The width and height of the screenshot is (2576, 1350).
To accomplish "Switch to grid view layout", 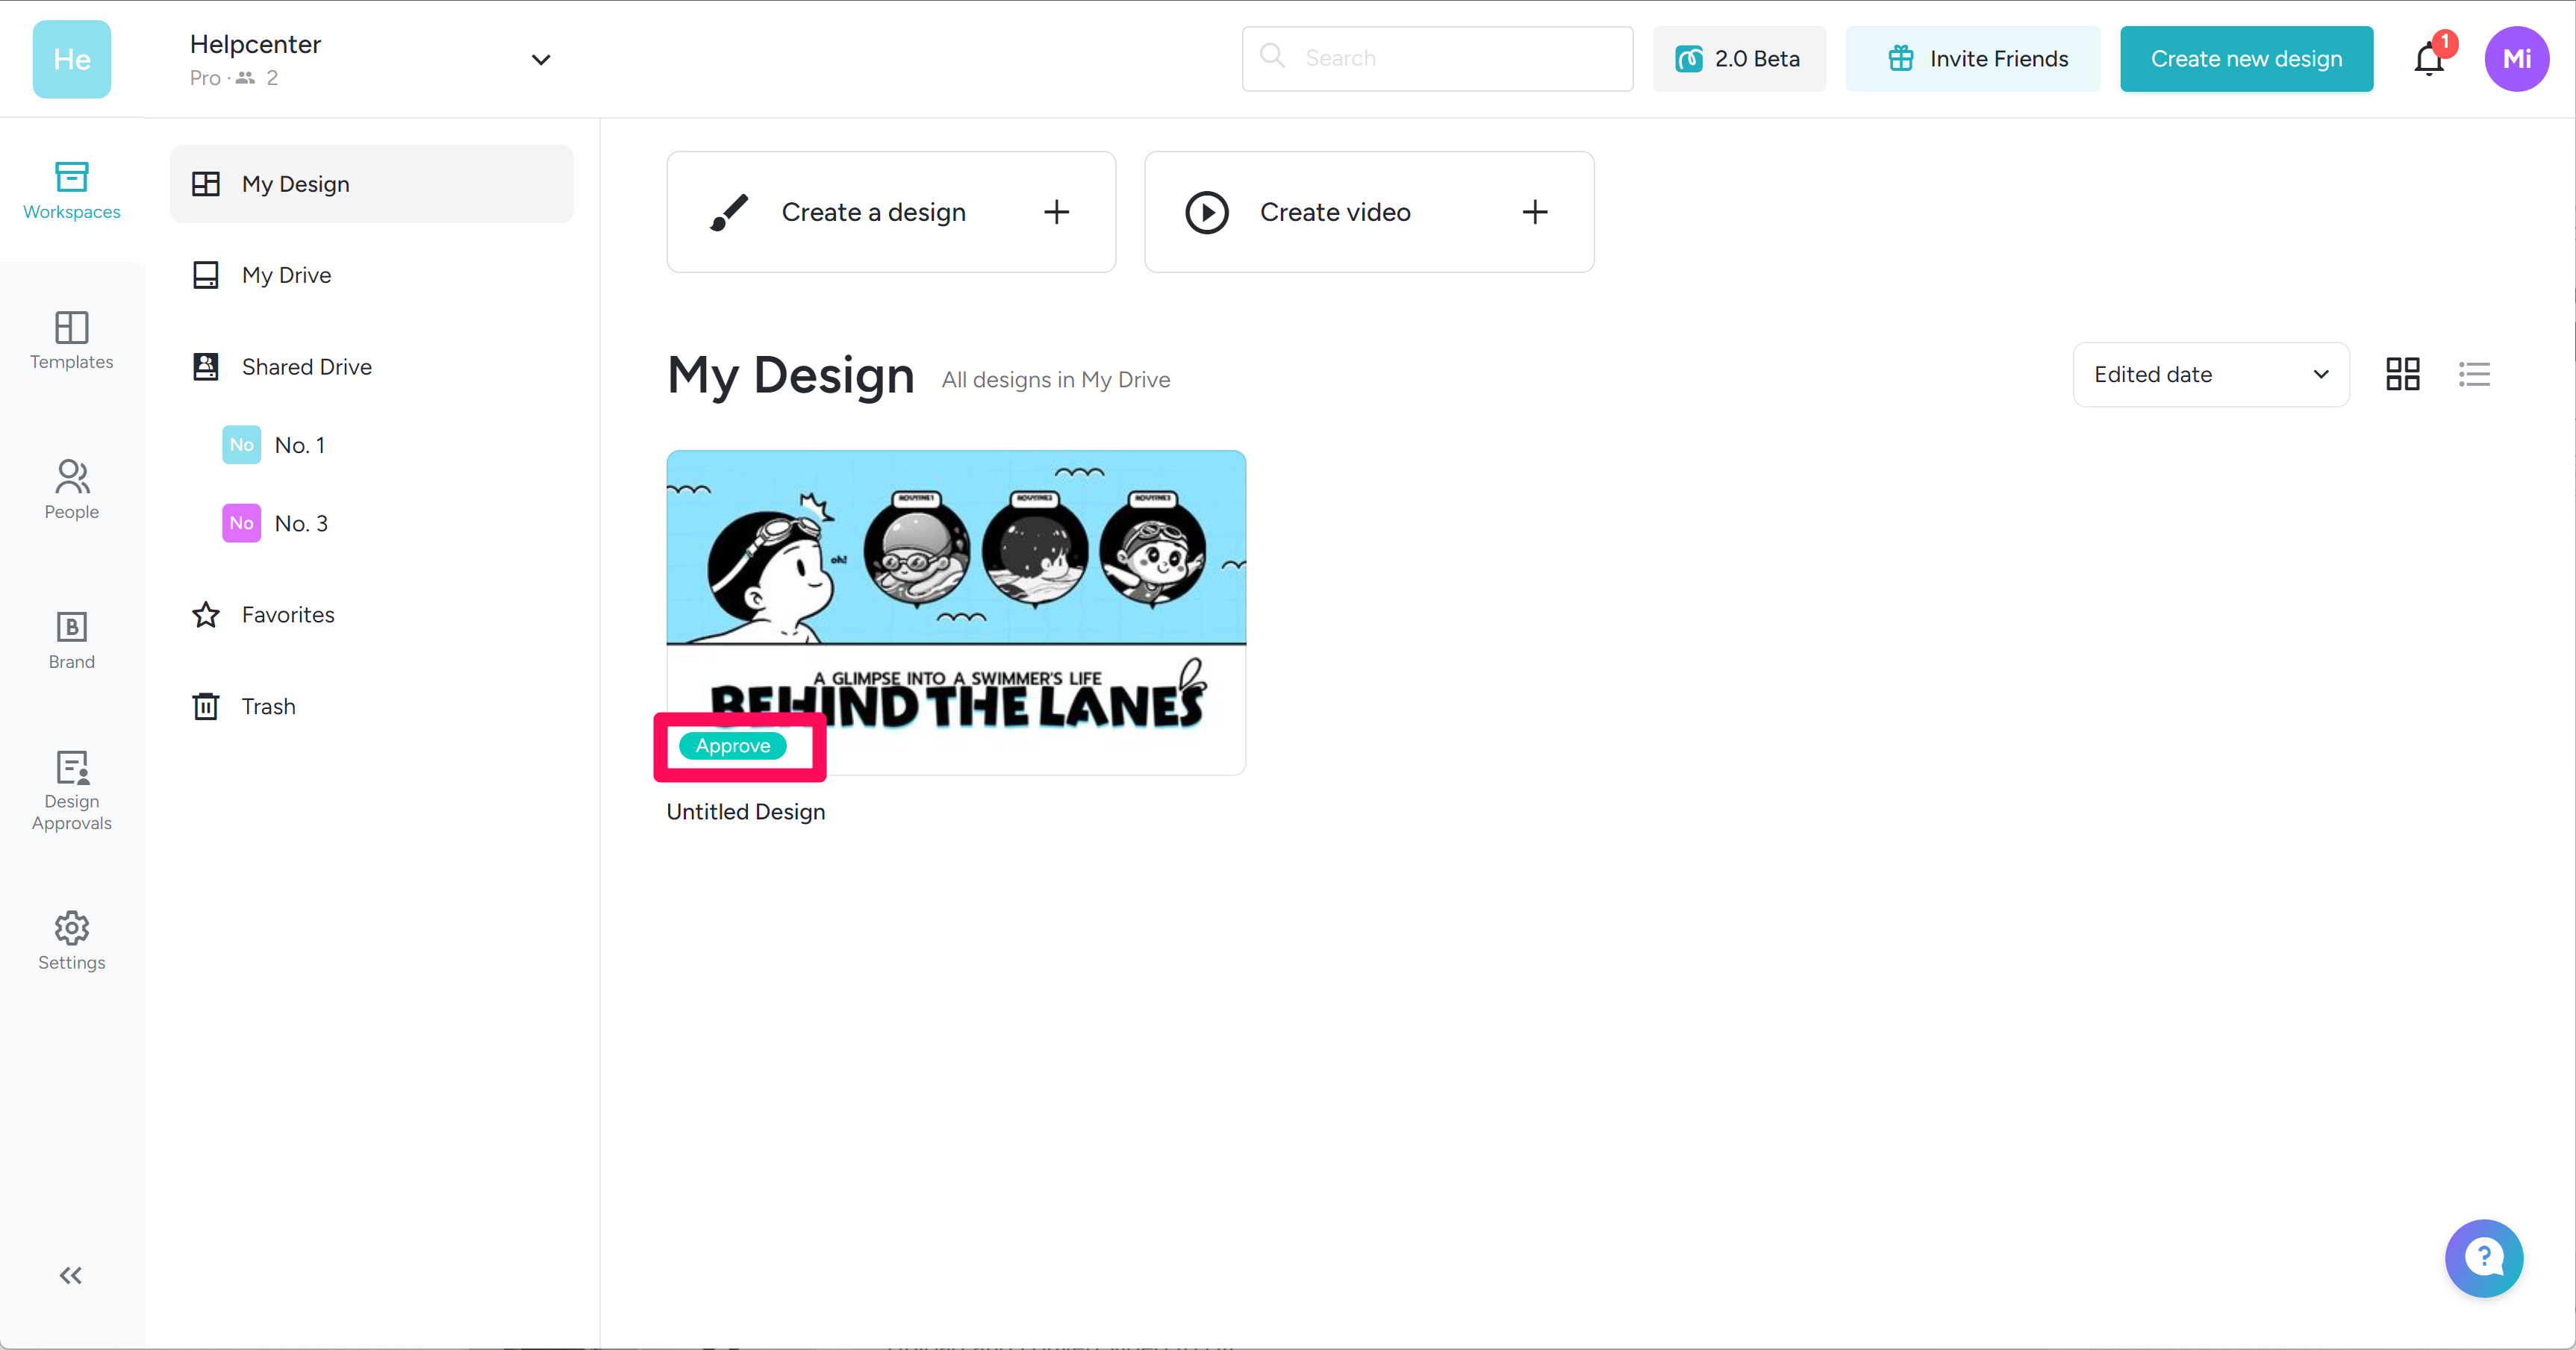I will pos(2402,374).
